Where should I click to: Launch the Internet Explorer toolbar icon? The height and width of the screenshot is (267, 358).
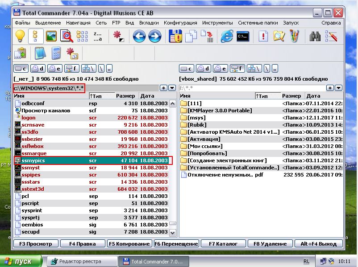click(227, 36)
